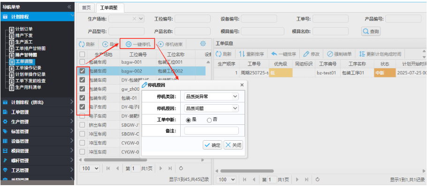427x187 pixels.
Task: Click 更新计划完成时间 toolbar button
Action: pyautogui.click(x=380, y=54)
